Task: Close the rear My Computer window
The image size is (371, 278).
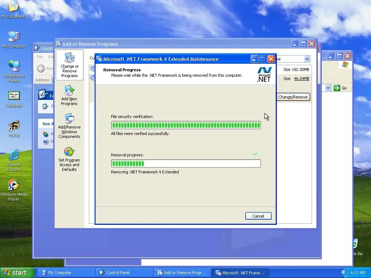Action: point(347,56)
